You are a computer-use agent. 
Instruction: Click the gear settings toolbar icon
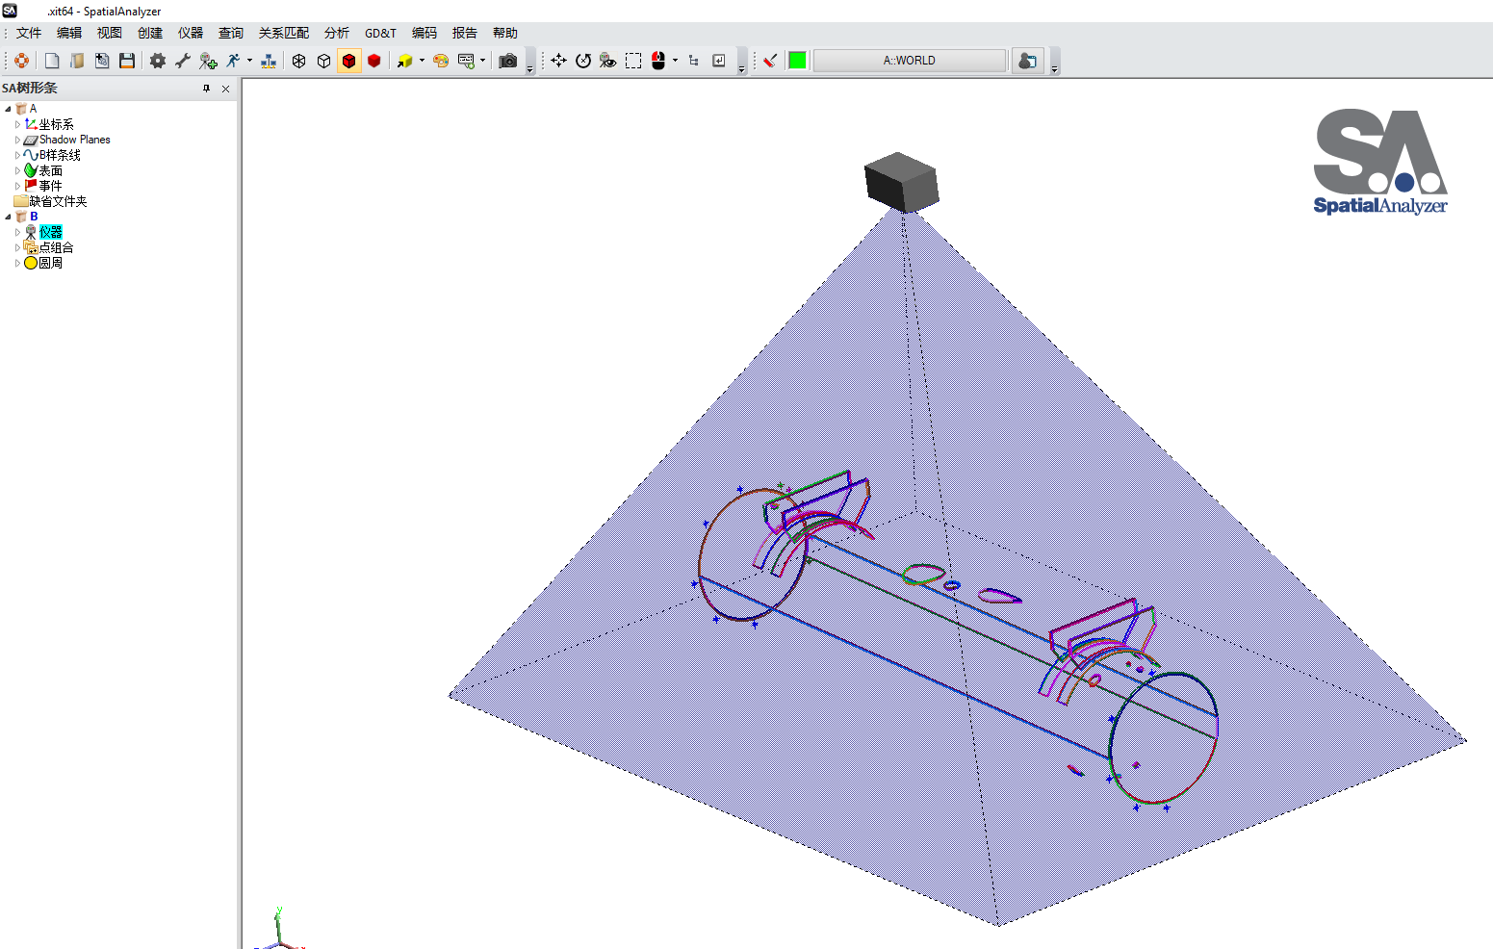158,61
